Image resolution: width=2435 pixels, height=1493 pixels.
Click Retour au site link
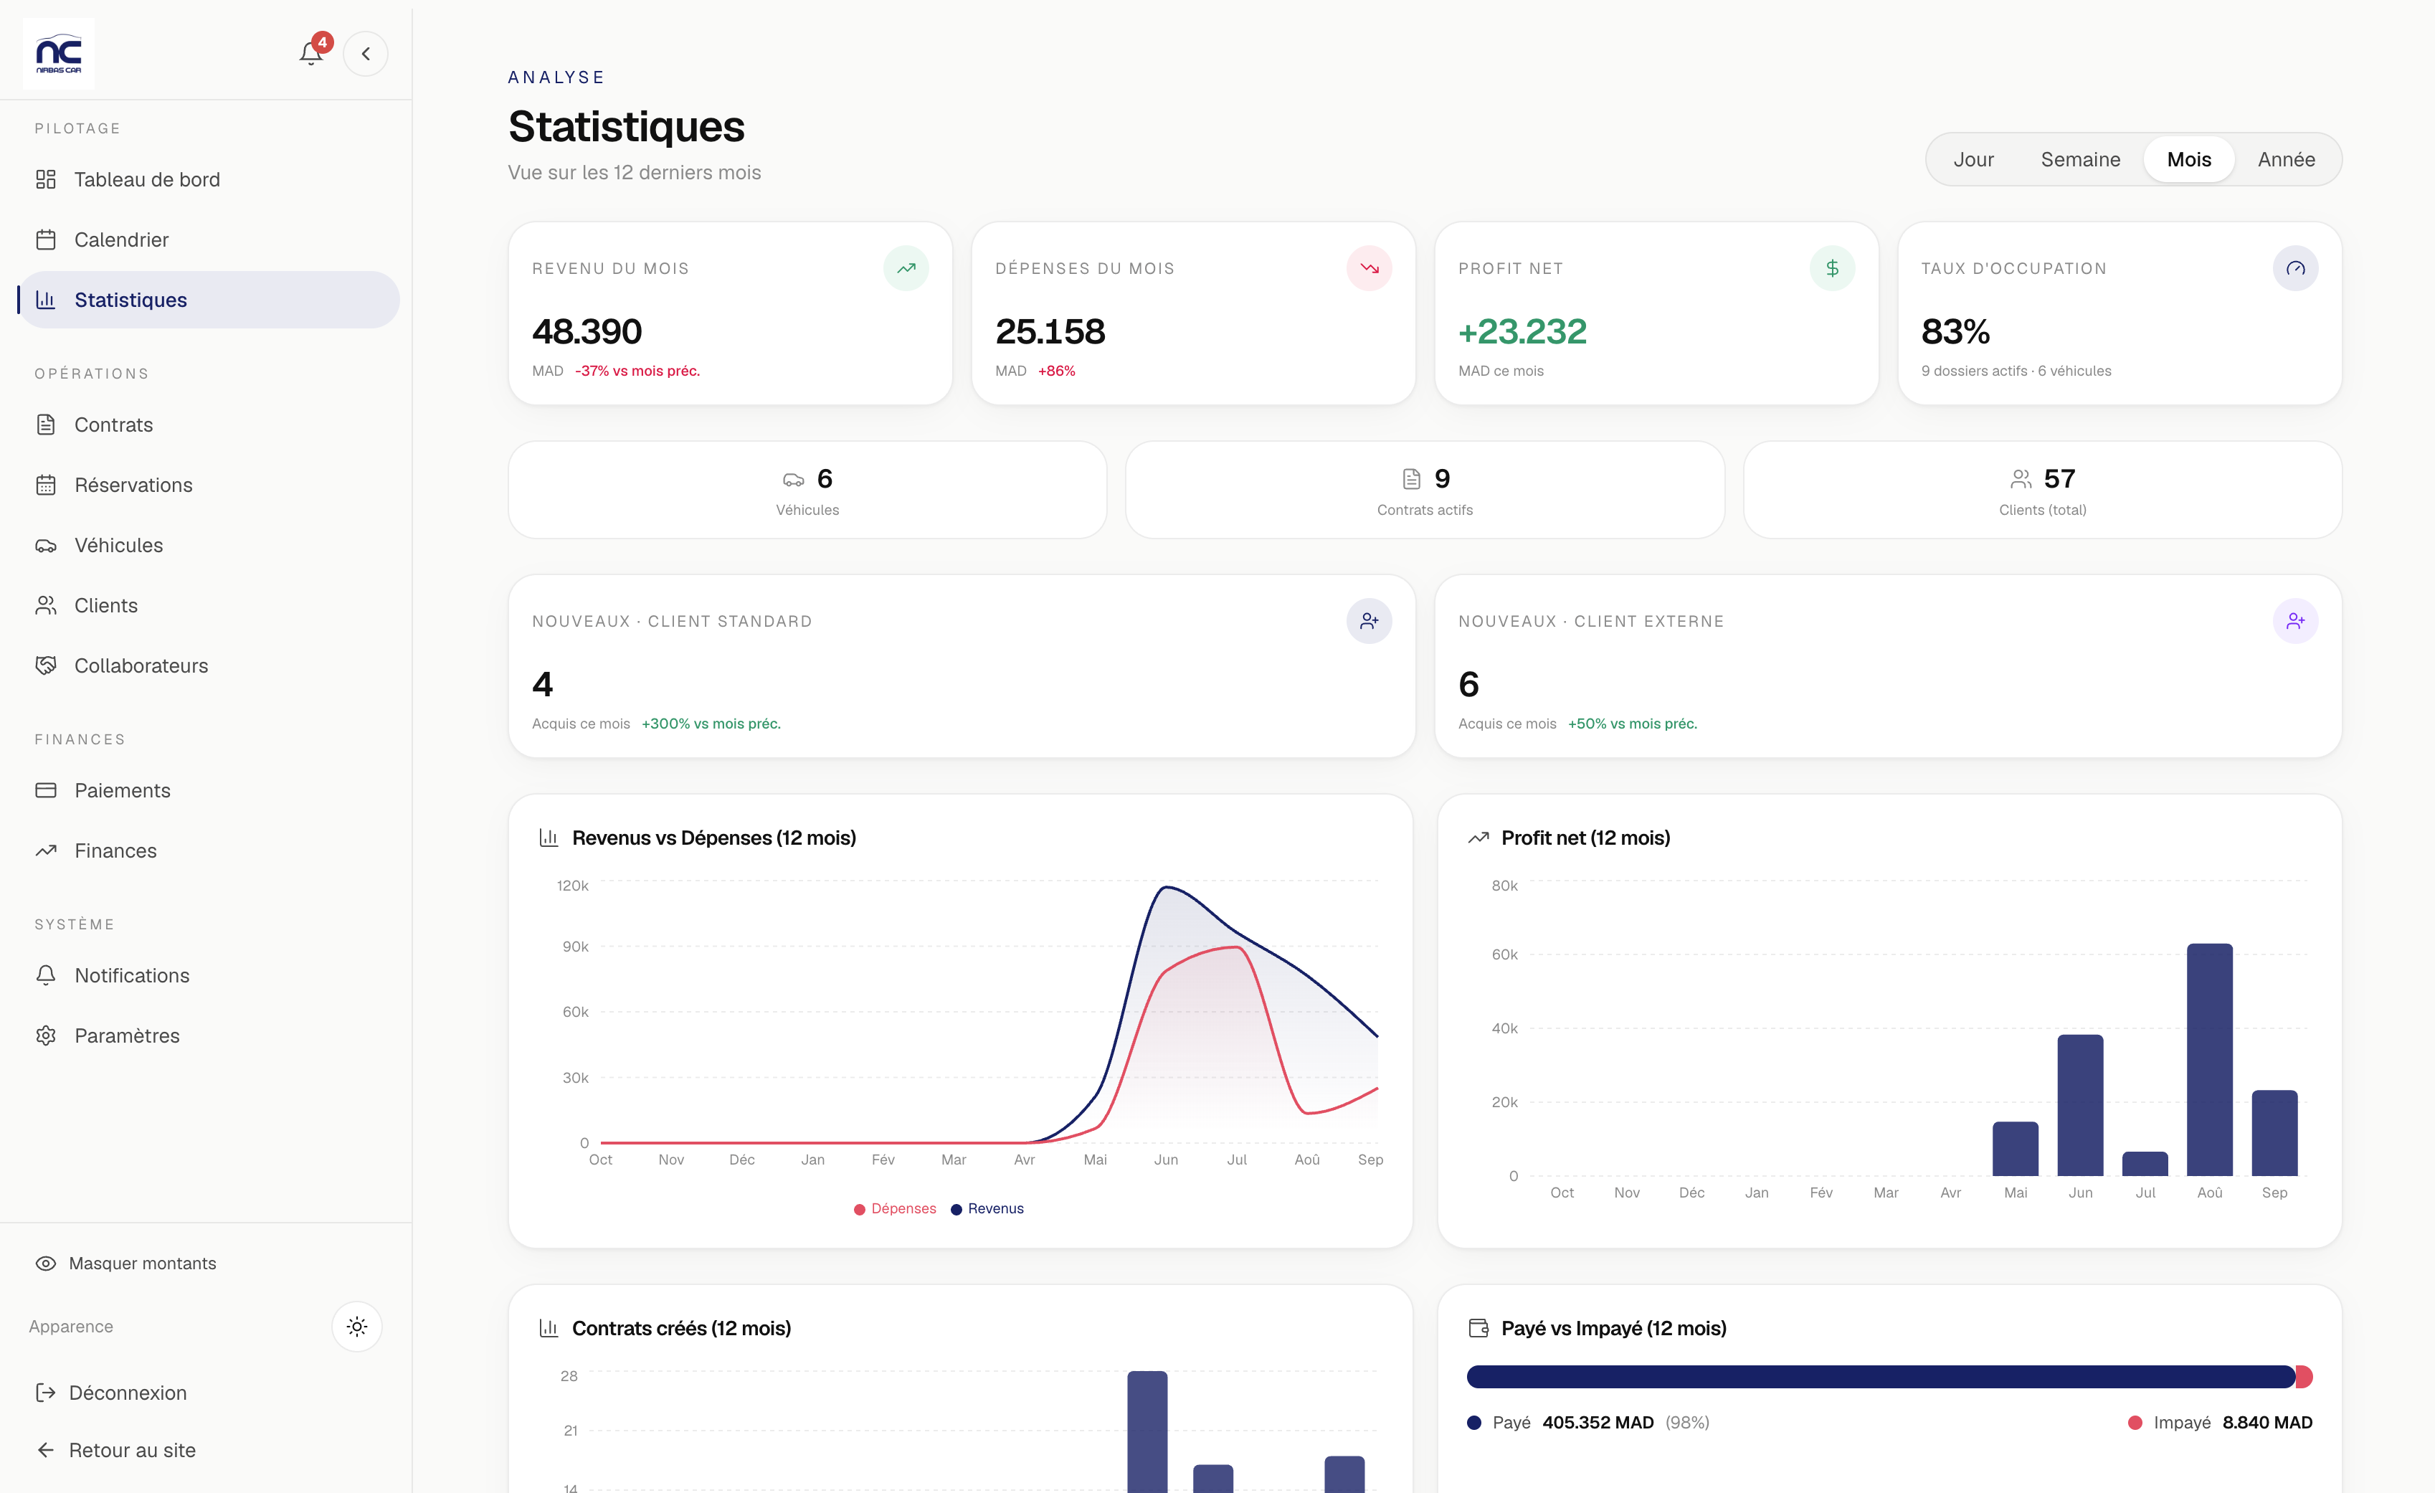[115, 1451]
